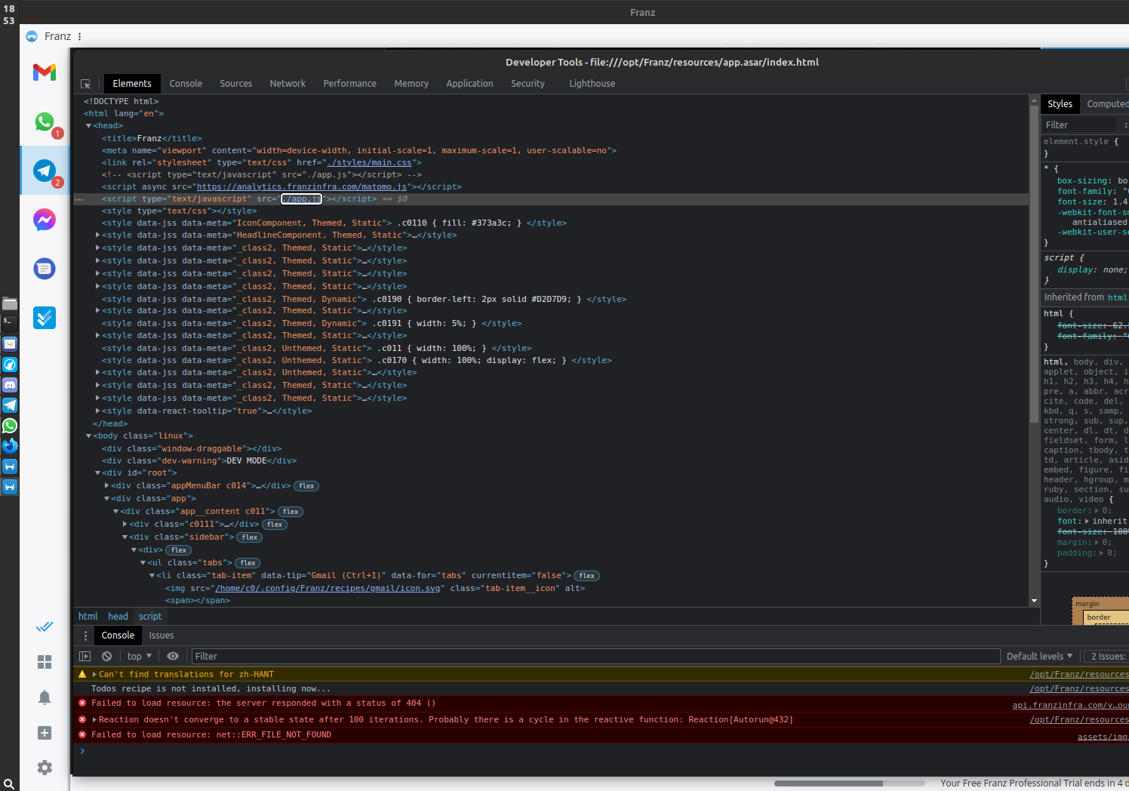Open the WhatsApp service in Franz sidebar
Image resolution: width=1129 pixels, height=791 pixels.
click(45, 122)
